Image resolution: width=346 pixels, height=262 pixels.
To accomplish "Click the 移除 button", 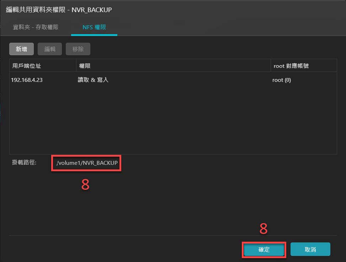I will pos(78,49).
